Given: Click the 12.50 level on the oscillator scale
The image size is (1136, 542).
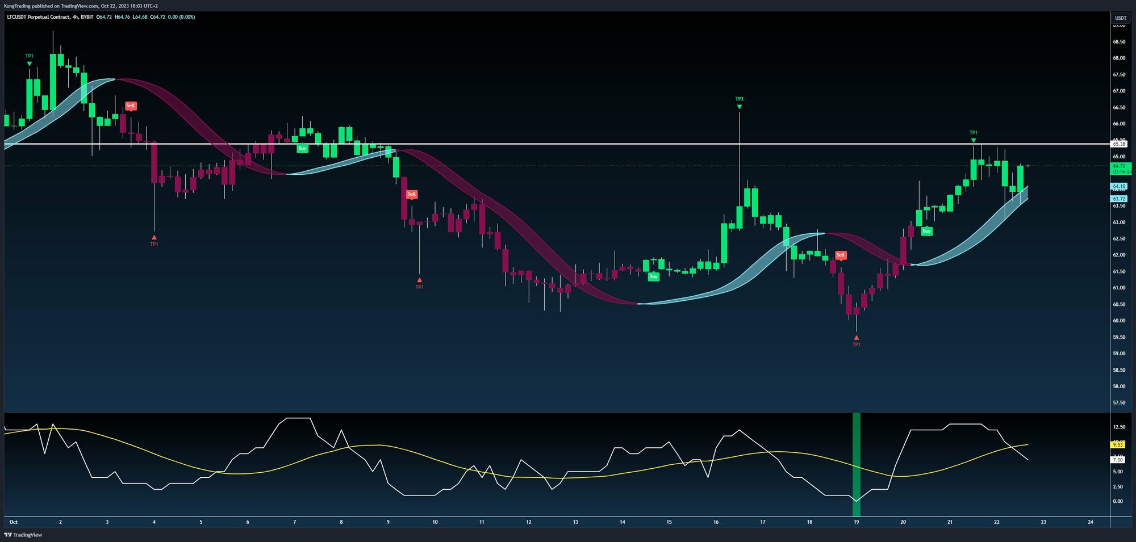Looking at the screenshot, I should (1119, 427).
